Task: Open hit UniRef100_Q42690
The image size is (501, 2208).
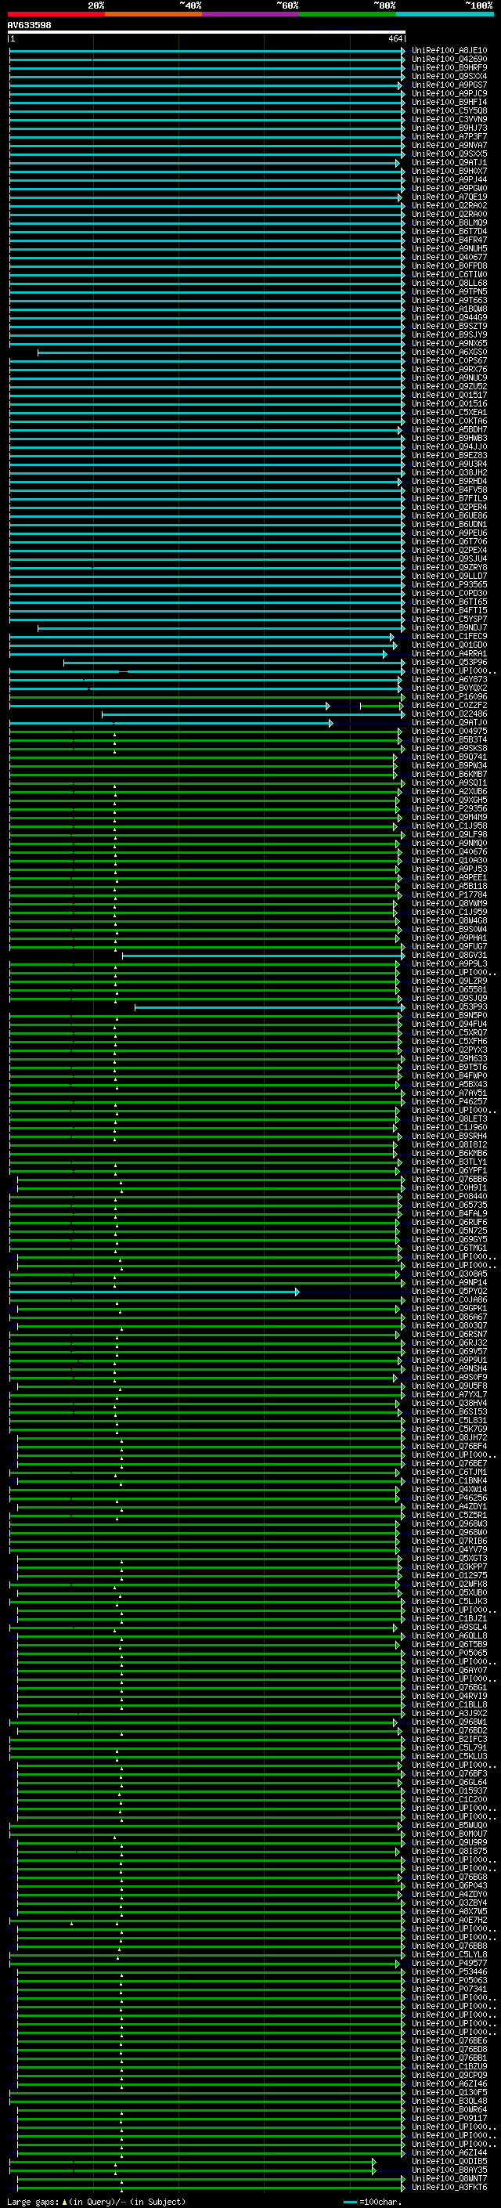Action: click(x=449, y=60)
